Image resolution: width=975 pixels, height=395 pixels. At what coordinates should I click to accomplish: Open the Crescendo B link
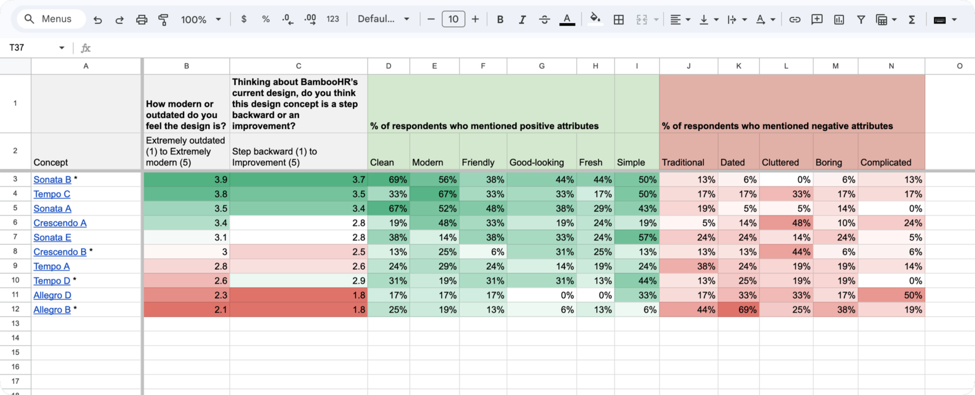pos(60,252)
